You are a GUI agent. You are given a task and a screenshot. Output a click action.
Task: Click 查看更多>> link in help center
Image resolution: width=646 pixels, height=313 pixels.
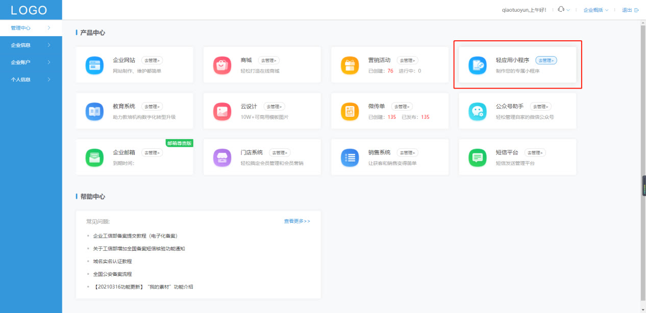[x=297, y=221]
